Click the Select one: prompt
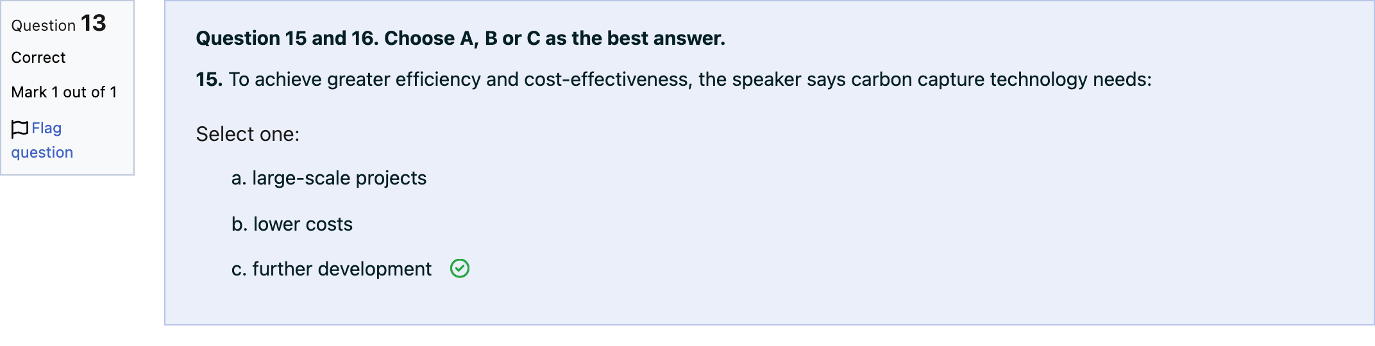This screenshot has width=1375, height=346. (248, 135)
